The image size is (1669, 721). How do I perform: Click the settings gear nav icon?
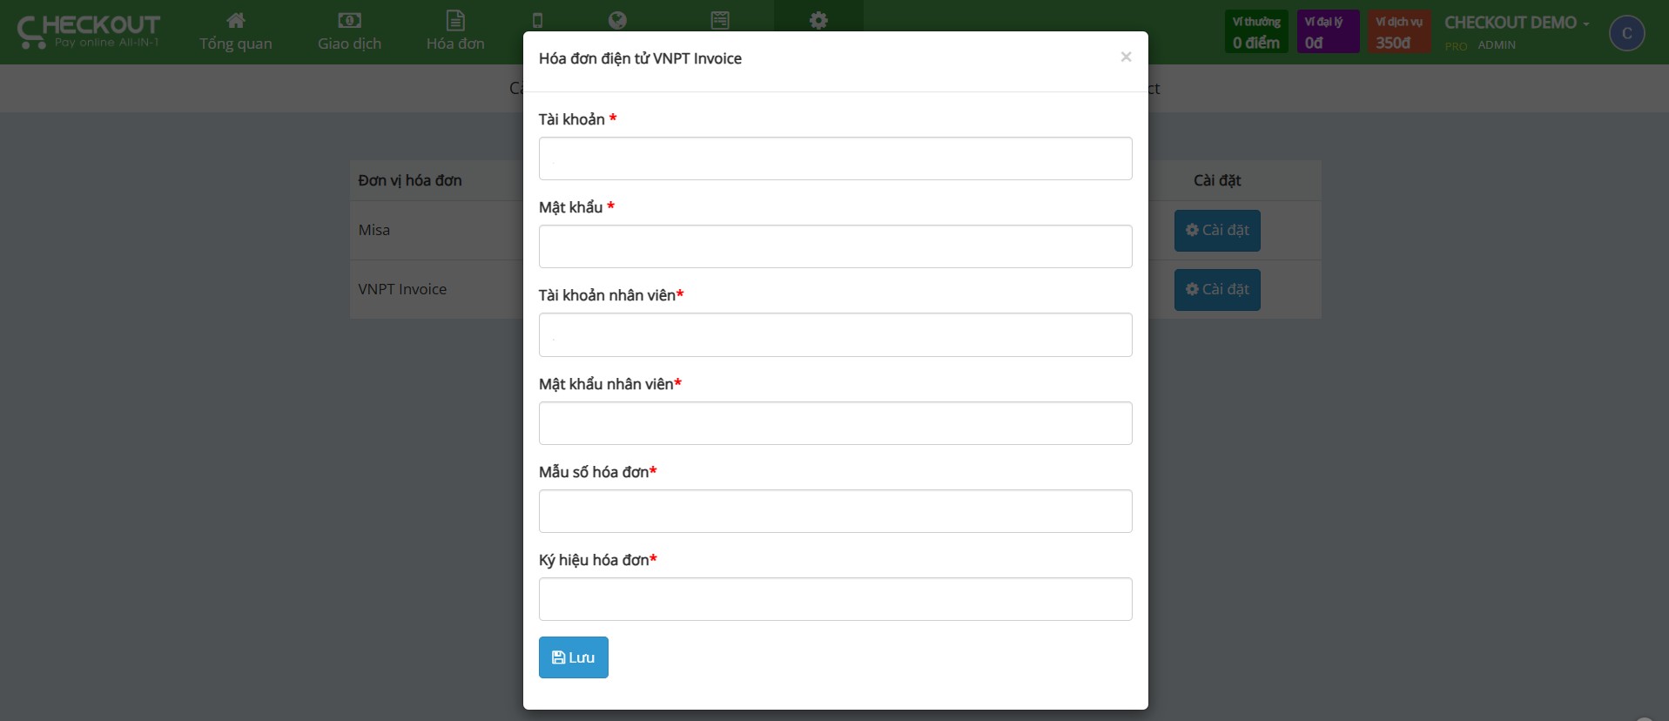(818, 20)
